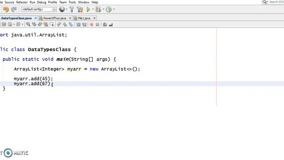Screen dimensions: 284x160
Task: Toggle Highlight Search in editor toolbar
Action: point(46,24)
